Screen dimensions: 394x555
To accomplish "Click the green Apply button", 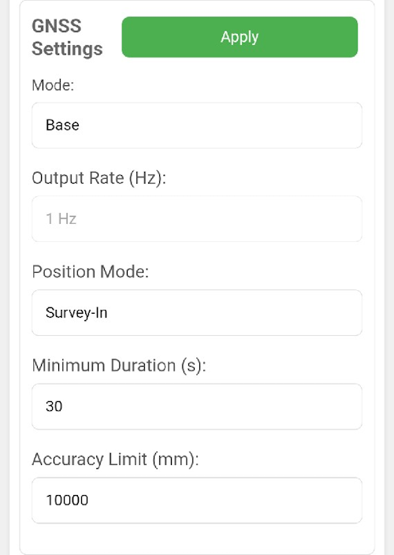I will 240,37.
